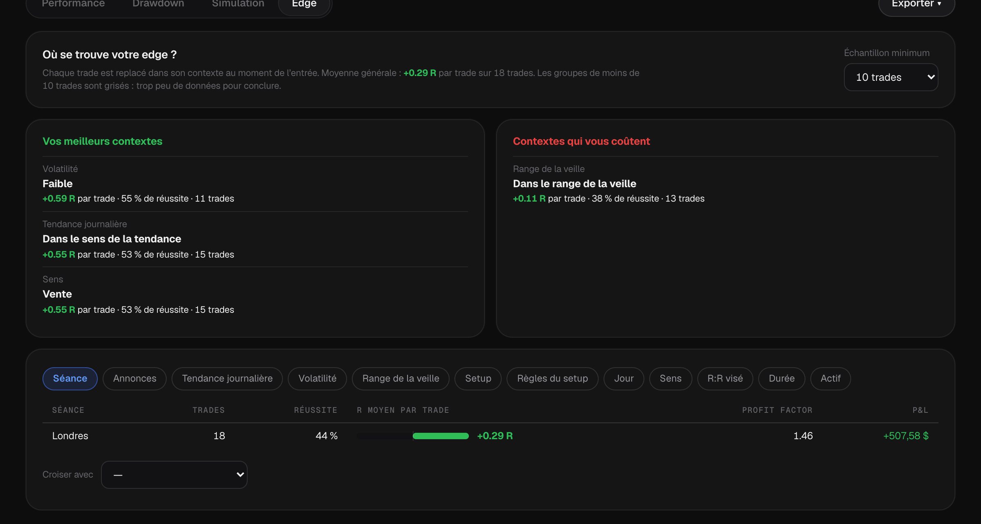Viewport: 981px width, 524px height.
Task: Activate the Setup filter pill
Action: [x=478, y=378]
